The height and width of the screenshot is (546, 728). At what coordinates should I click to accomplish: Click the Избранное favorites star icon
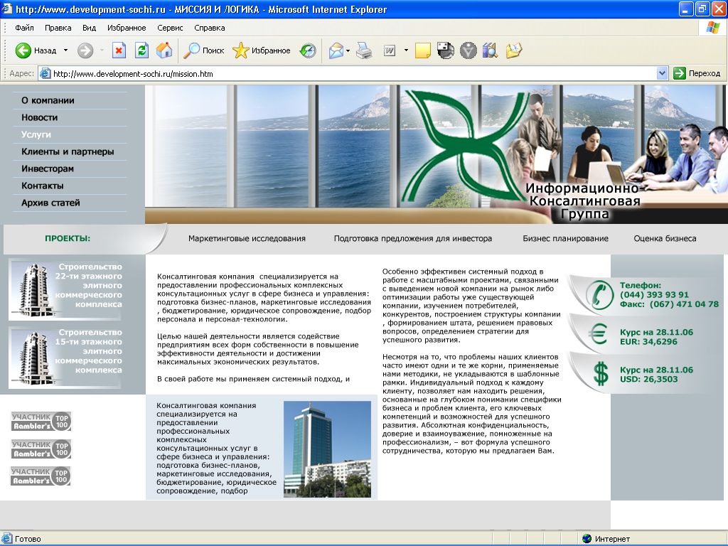pyautogui.click(x=240, y=50)
